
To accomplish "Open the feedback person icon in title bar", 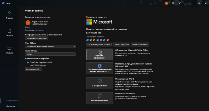I will click(179, 3).
